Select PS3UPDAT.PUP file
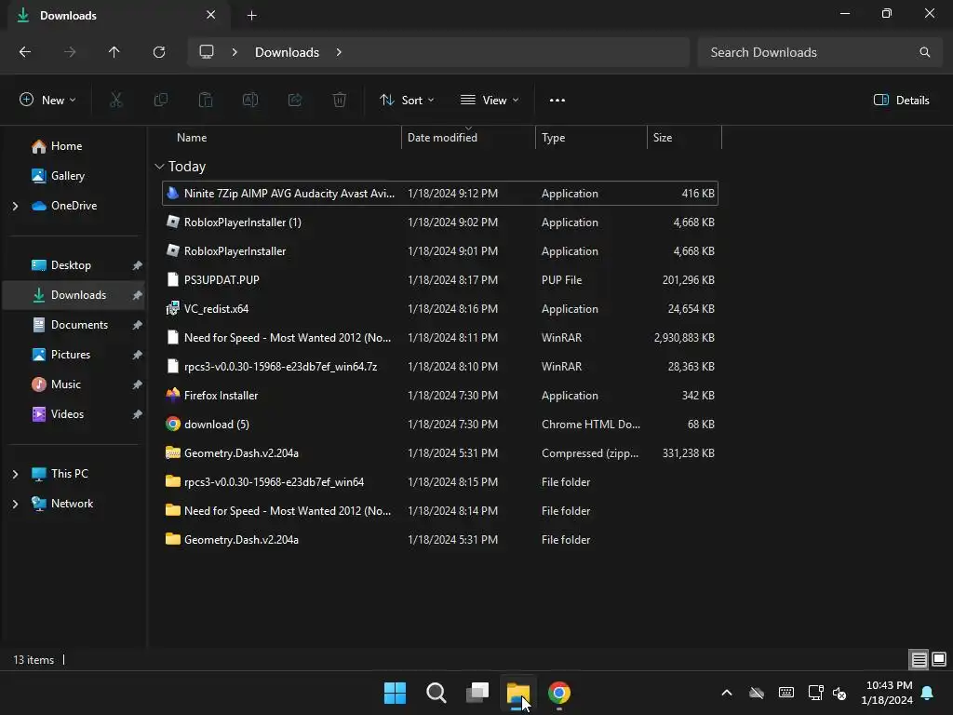The image size is (953, 715). tap(440, 280)
